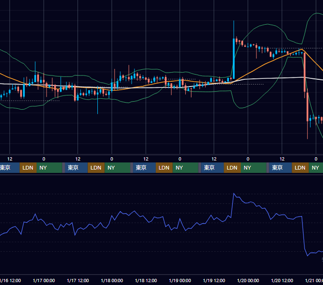Viewport: 323px width, 285px height.
Task: Click the 1/18 00:00 date label
Action: point(112,280)
